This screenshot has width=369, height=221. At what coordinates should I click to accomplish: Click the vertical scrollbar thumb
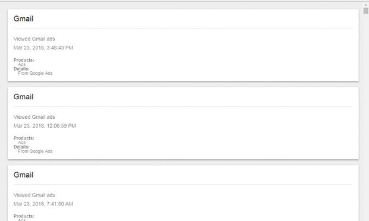pyautogui.click(x=365, y=11)
